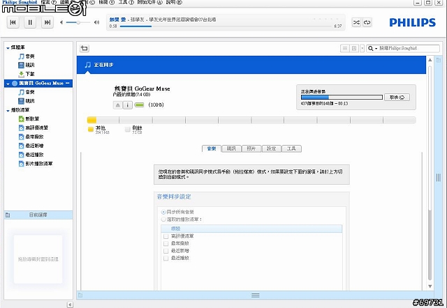Image resolution: width=447 pixels, height=308 pixels.
Task: Open 音樂 under GoGear Muse device
Action: [27, 92]
